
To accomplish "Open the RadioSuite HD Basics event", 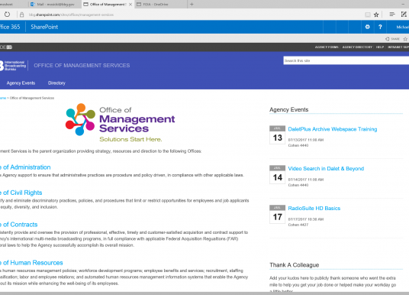I will click(314, 208).
